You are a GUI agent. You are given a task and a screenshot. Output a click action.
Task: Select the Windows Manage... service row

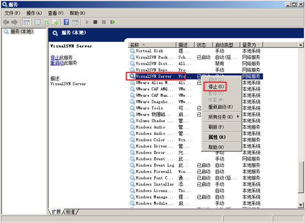[195, 197]
